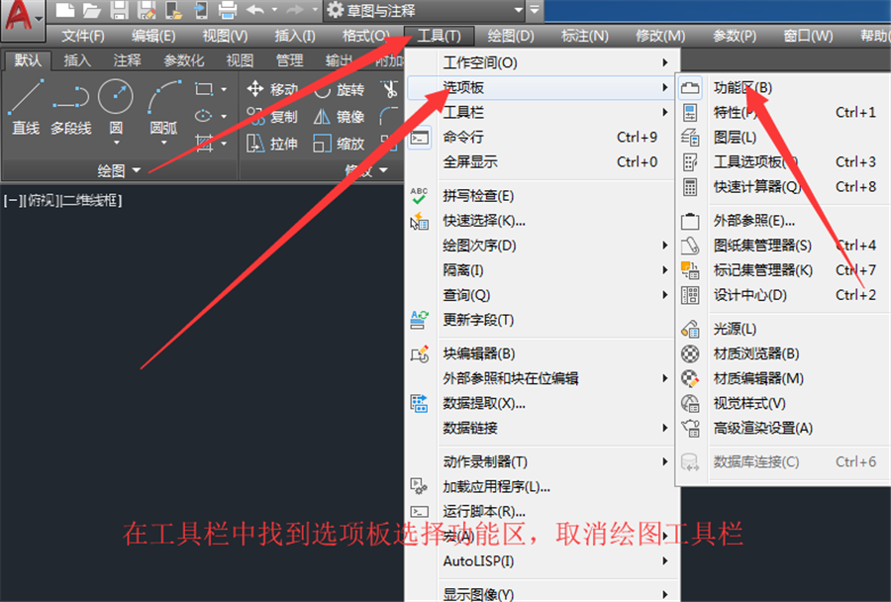The width and height of the screenshot is (891, 602).
Task: Click the Plot printer icon
Action: tap(228, 10)
